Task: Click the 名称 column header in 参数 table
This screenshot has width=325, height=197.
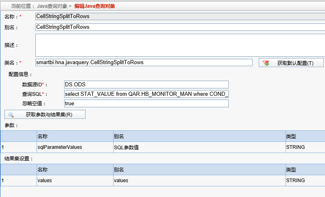Action: click(75, 136)
